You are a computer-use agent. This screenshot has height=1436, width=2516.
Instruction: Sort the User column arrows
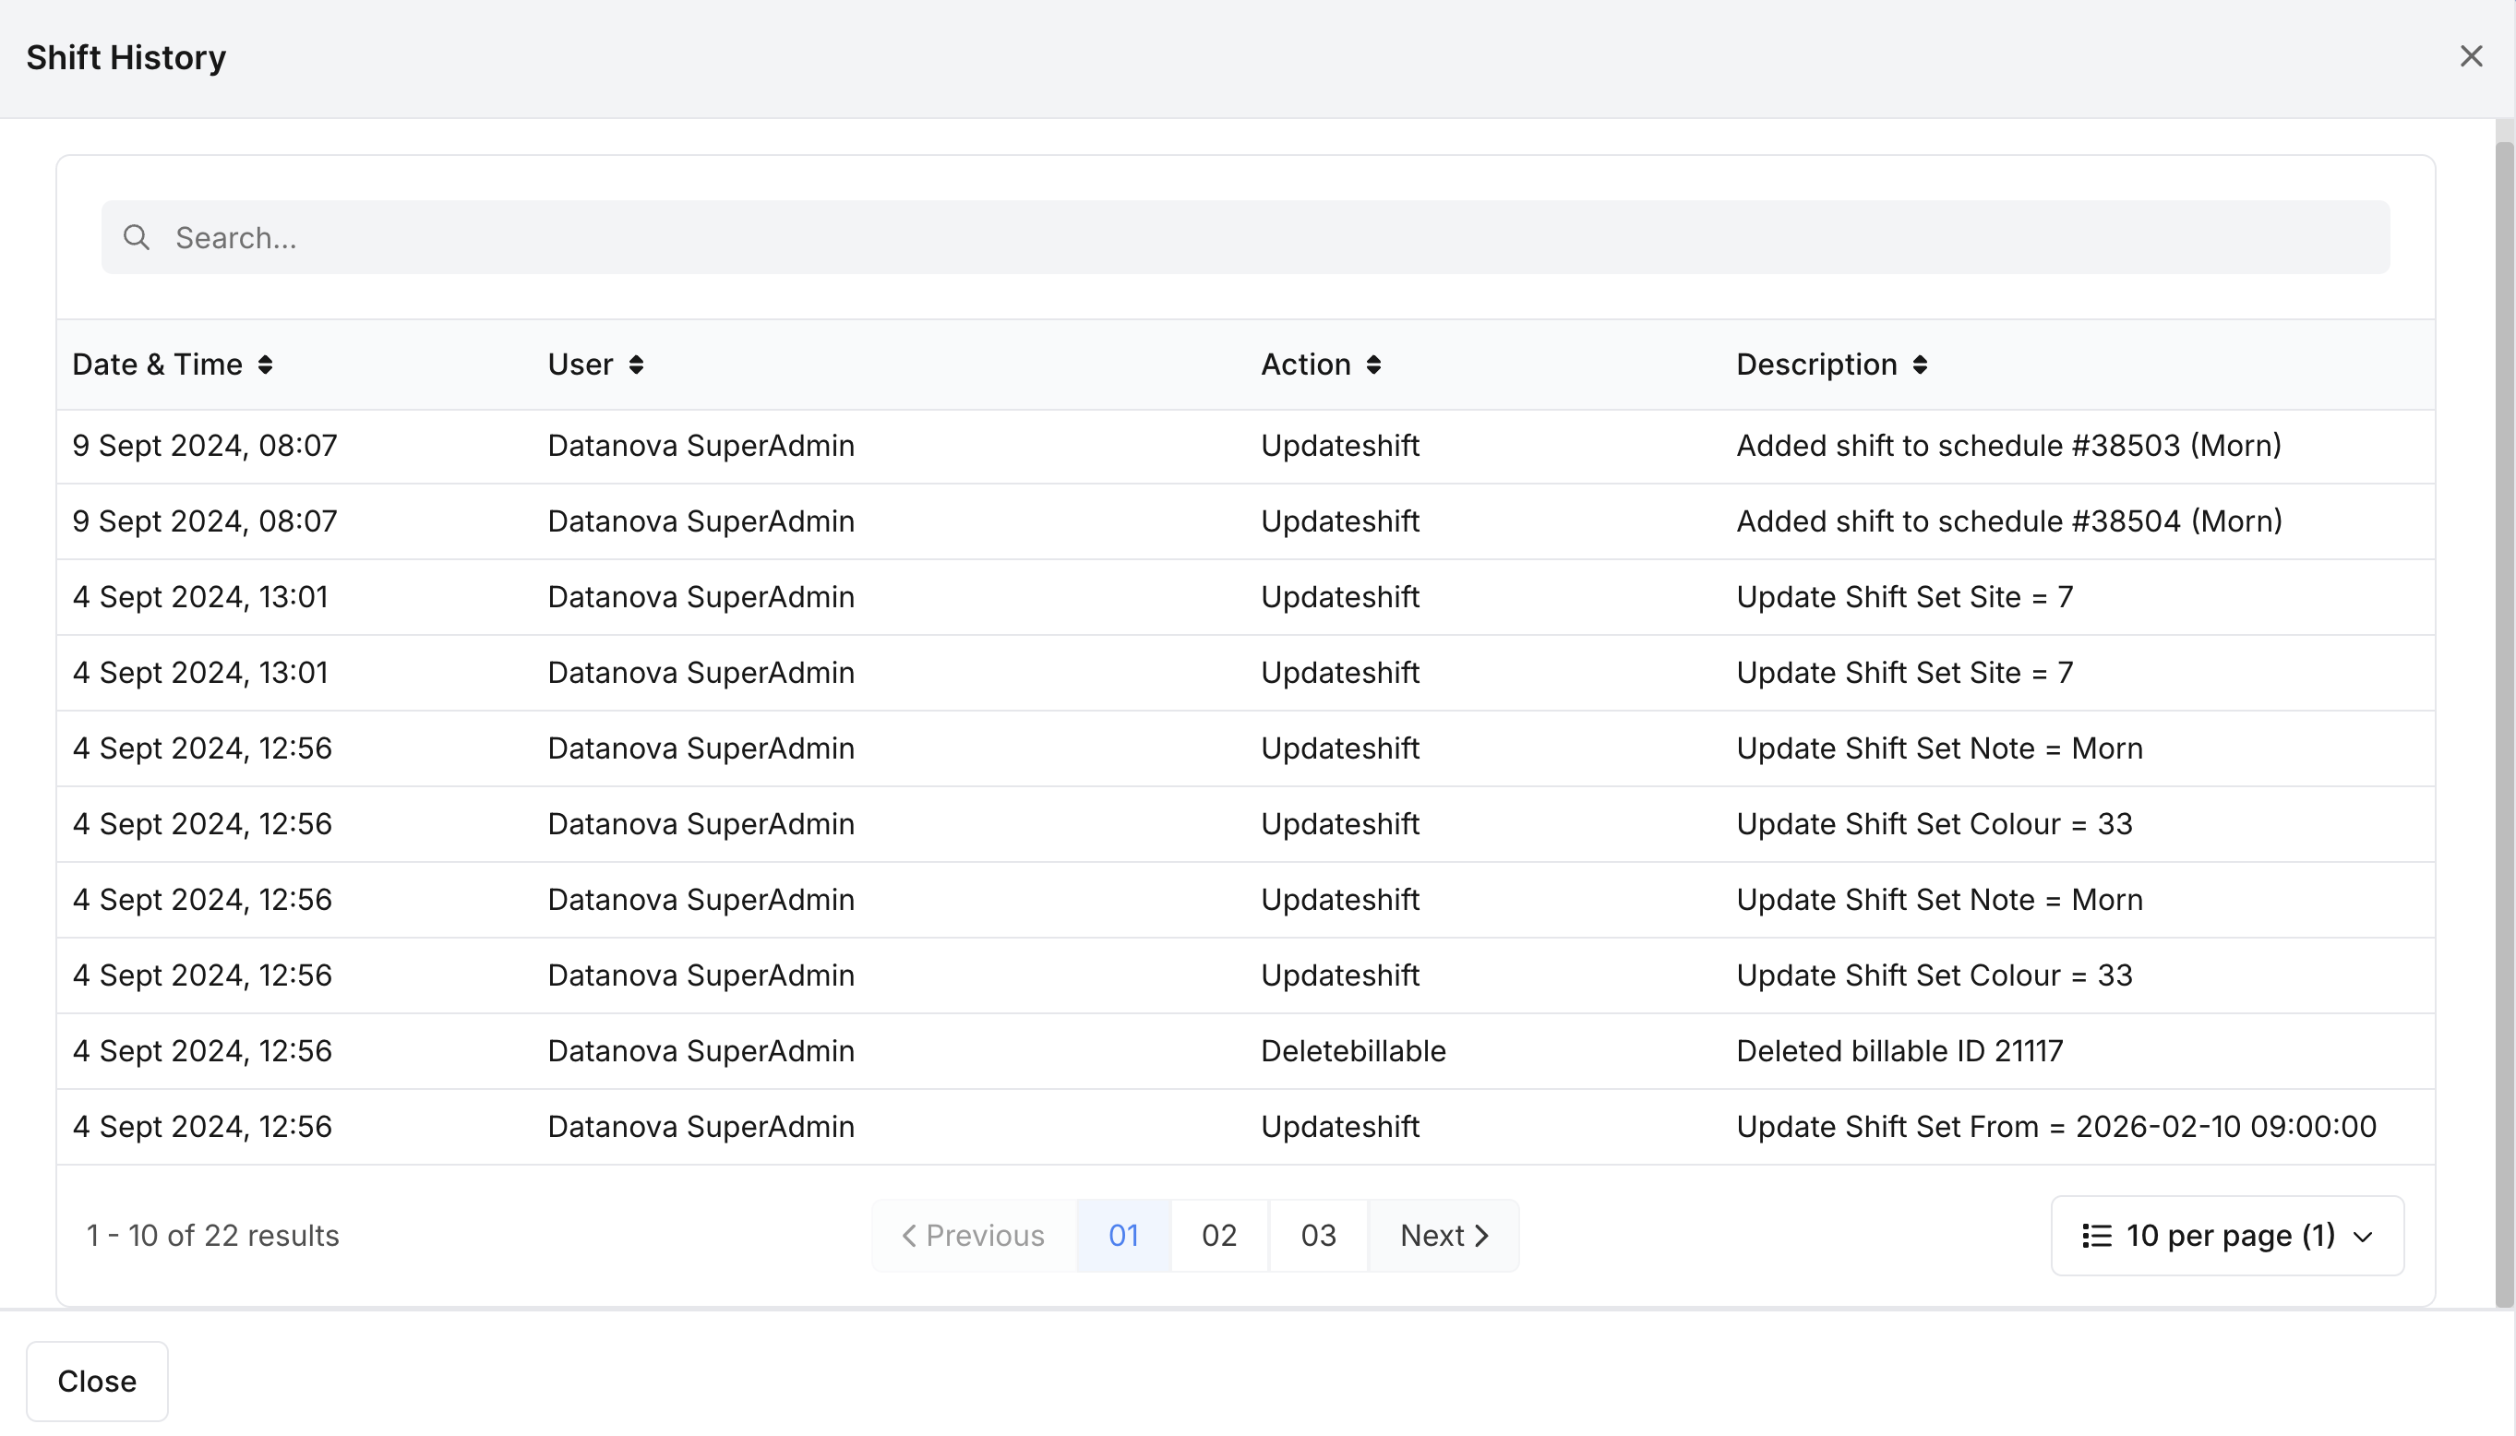pyautogui.click(x=636, y=365)
